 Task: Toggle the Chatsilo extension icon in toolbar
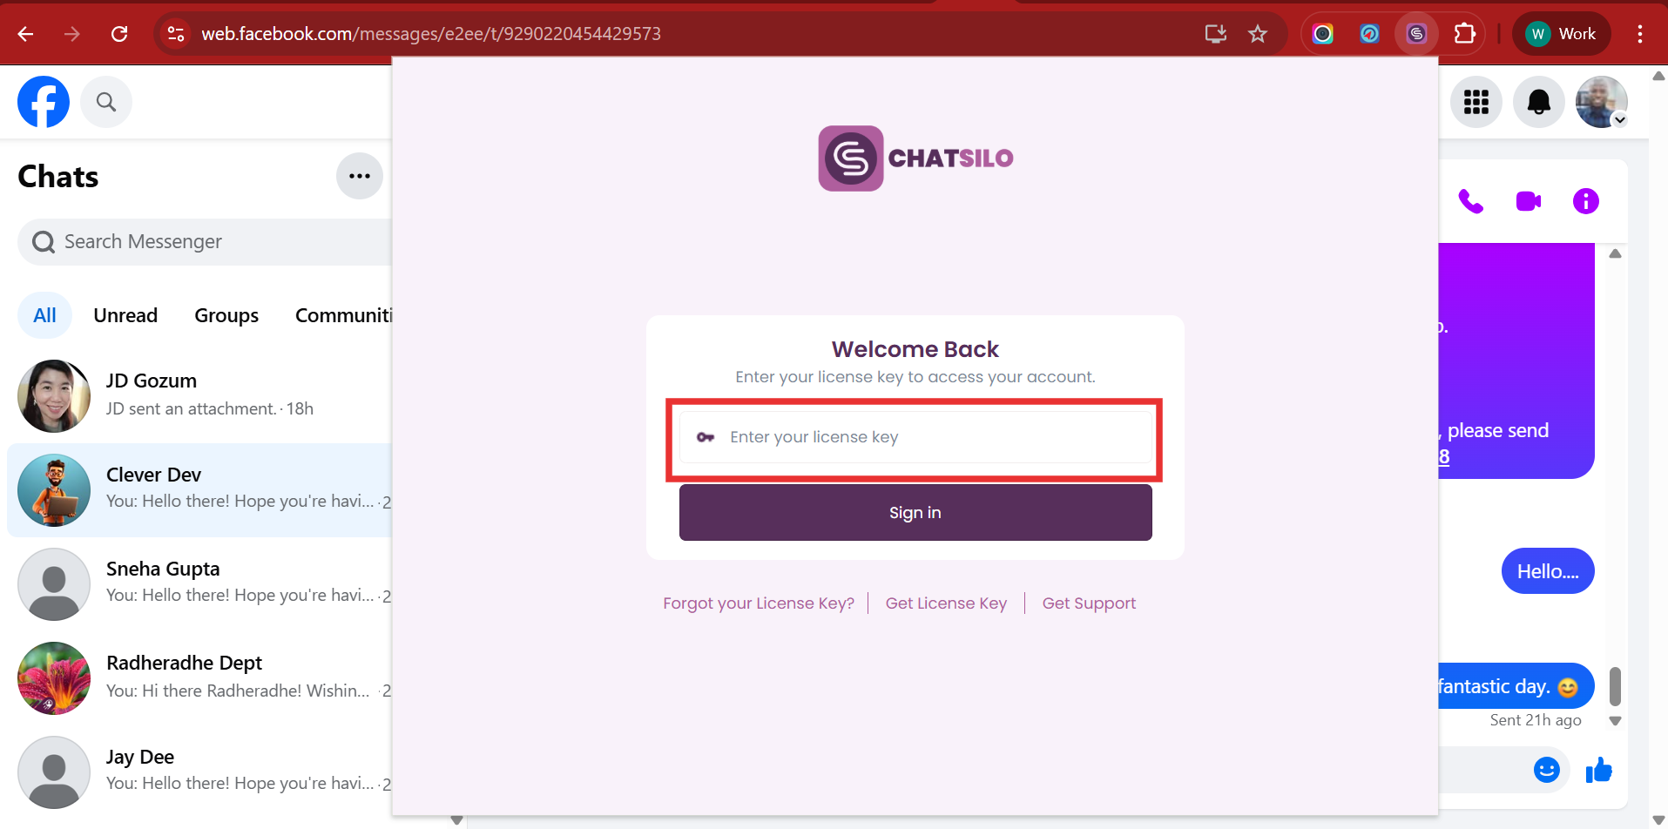[1417, 34]
